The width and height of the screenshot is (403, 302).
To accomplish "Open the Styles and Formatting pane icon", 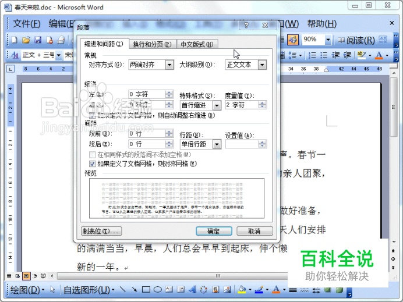I will pyautogui.click(x=15, y=55).
